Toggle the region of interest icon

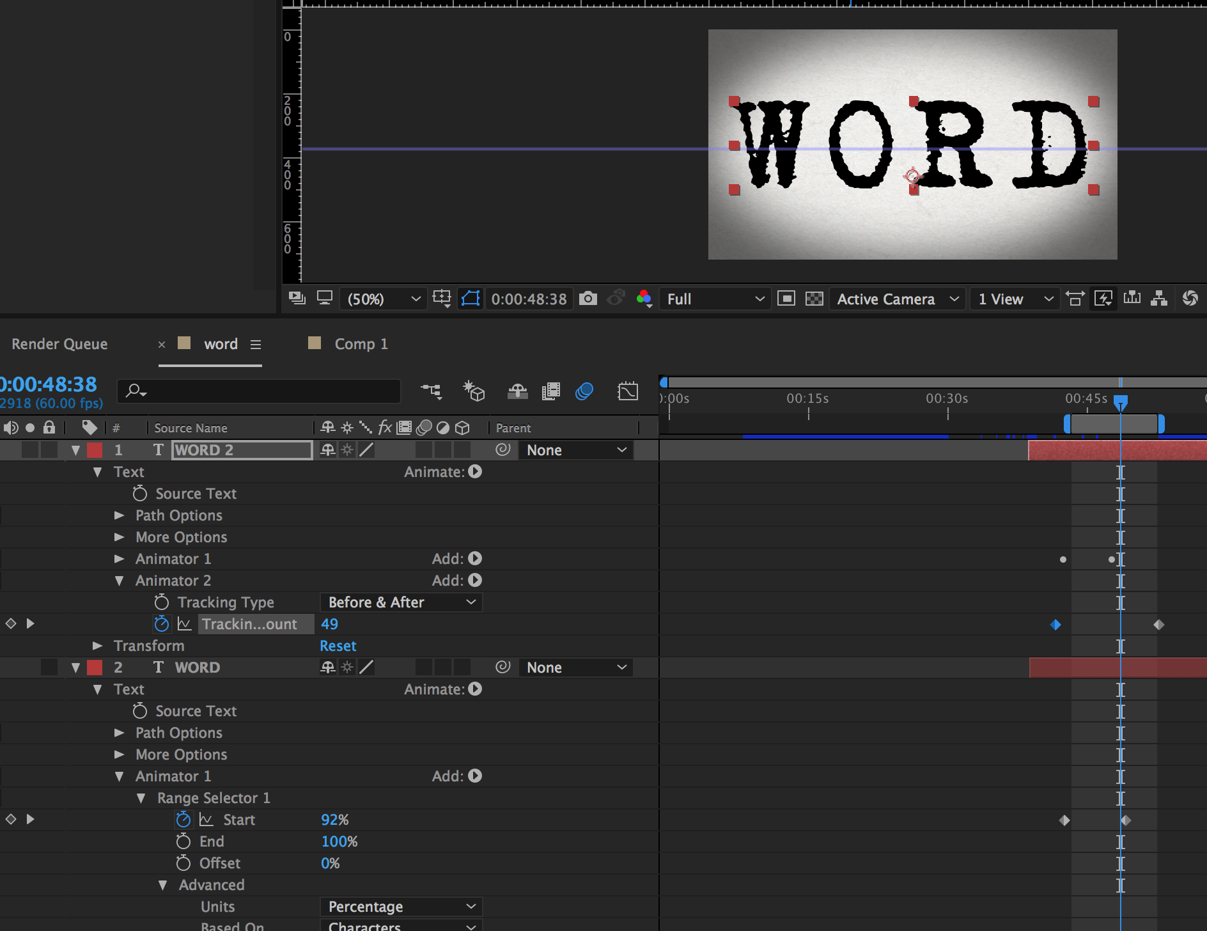coord(786,298)
